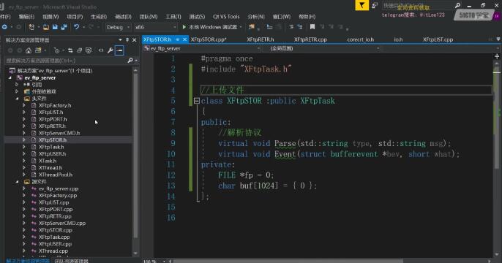Click the bookmark icon in the toolbar
The width and height of the screenshot is (502, 263).
point(312,27)
